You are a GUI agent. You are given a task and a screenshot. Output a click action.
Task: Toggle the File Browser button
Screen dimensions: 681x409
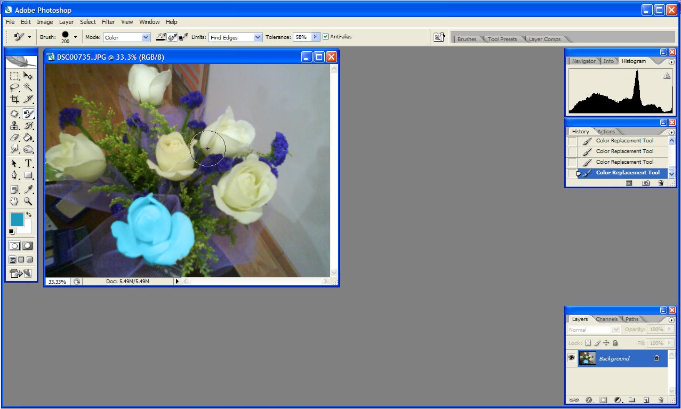(x=439, y=37)
